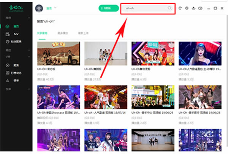Click the round icon under MV in the sidebar
The height and width of the screenshot is (154, 228).
(8, 42)
